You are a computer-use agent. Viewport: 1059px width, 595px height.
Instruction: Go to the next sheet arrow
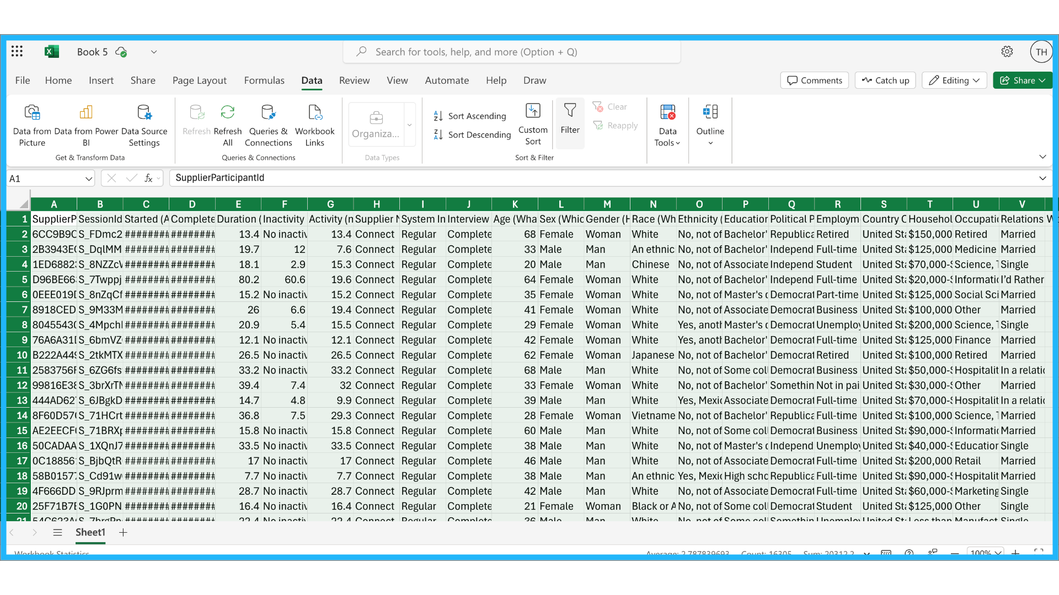[34, 532]
